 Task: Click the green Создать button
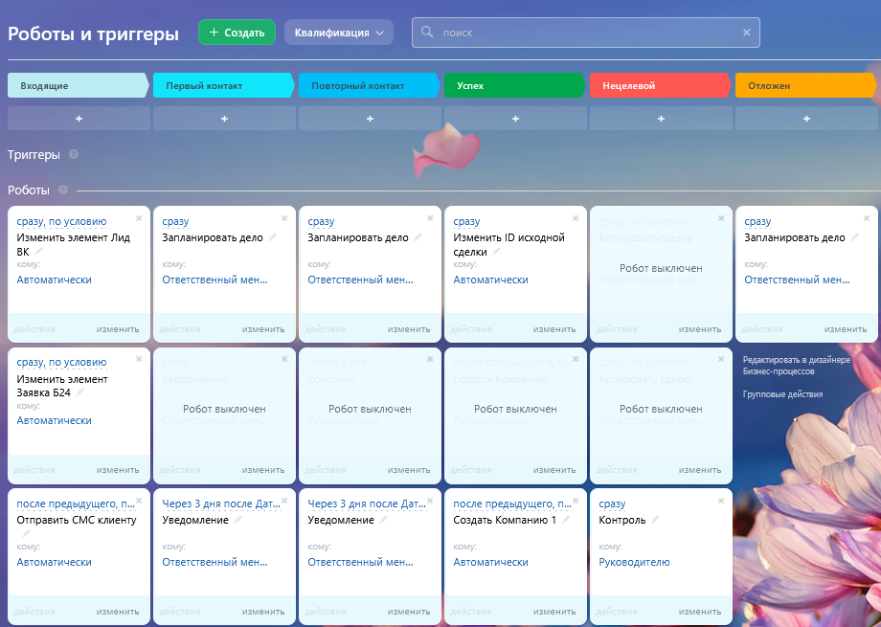(237, 33)
